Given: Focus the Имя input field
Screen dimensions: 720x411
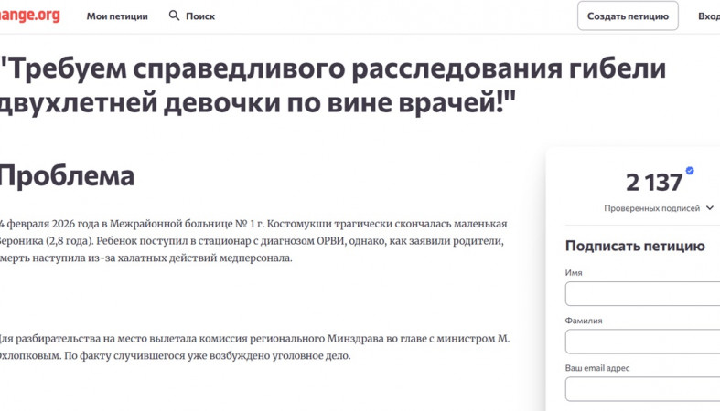Looking at the screenshot, I should click(642, 294).
